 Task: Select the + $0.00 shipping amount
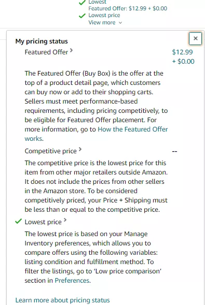tap(183, 61)
